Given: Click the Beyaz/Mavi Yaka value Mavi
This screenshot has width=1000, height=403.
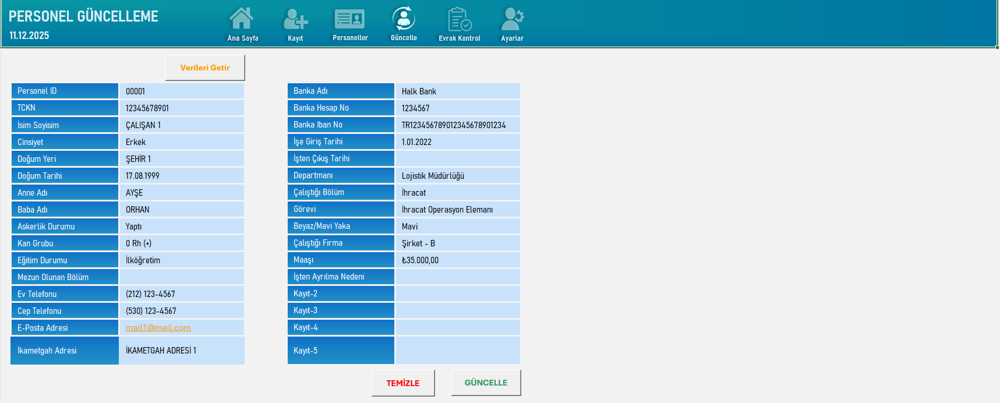Looking at the screenshot, I should coord(458,226).
